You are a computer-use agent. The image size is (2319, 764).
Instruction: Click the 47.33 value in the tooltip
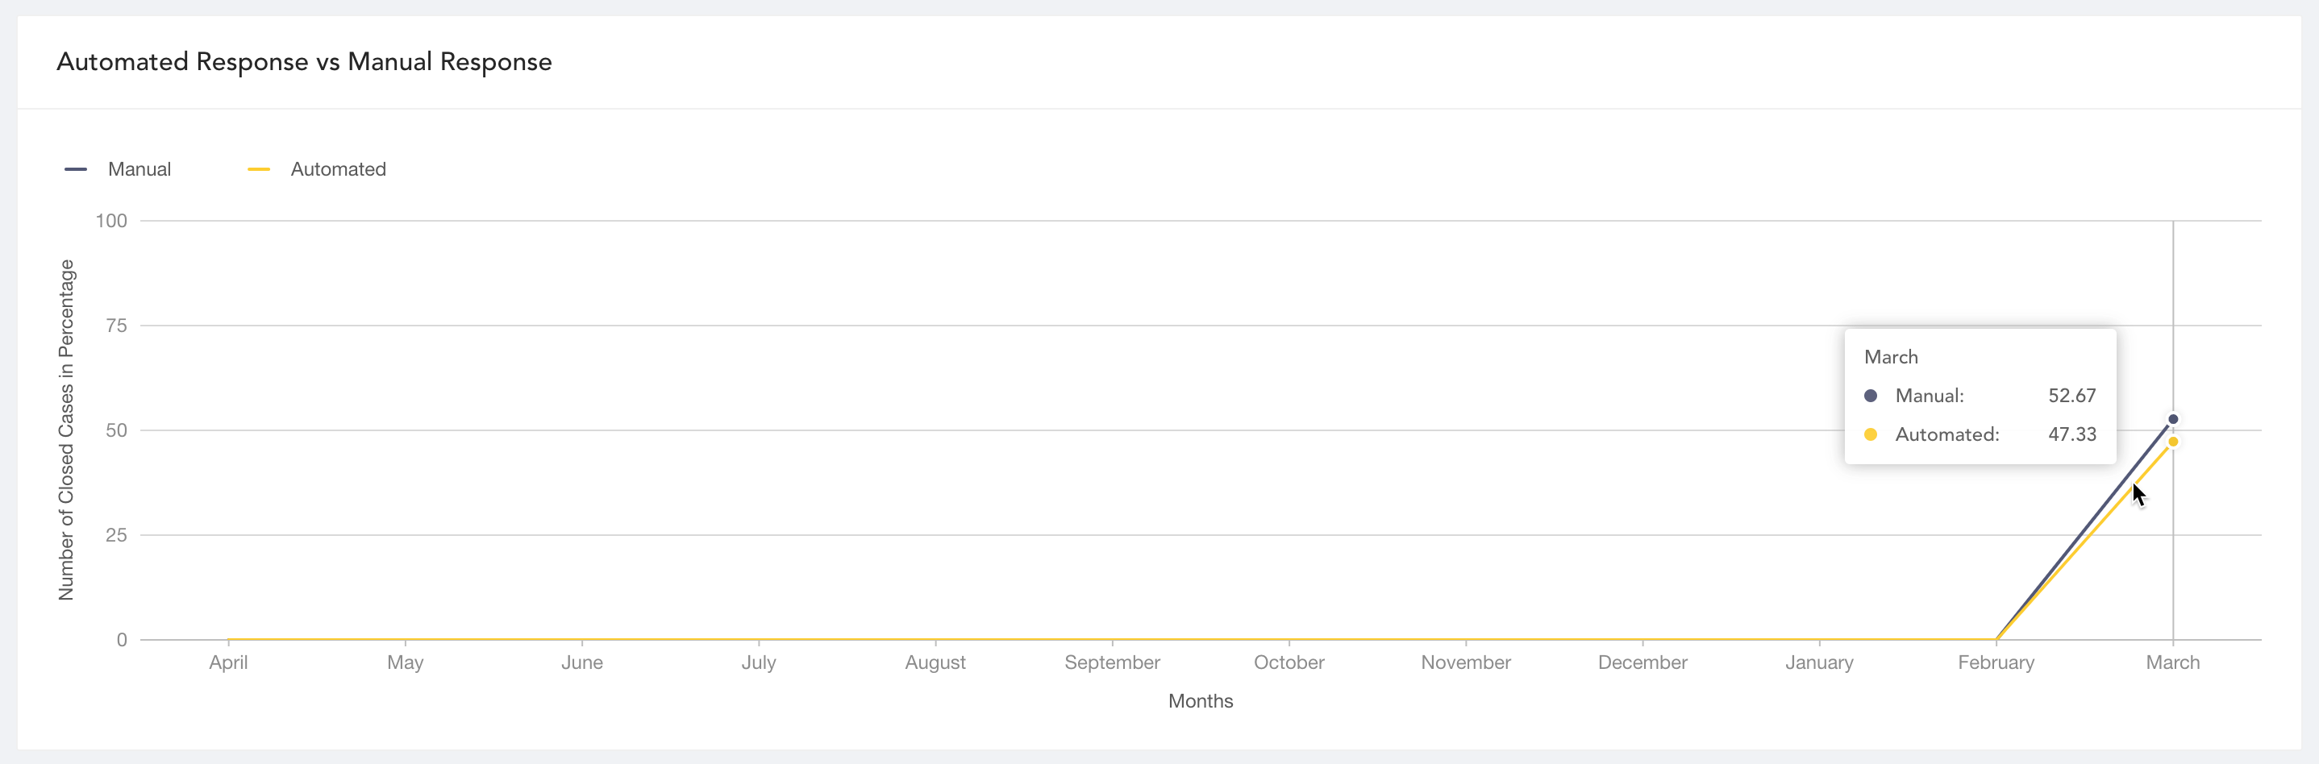pyautogui.click(x=2071, y=434)
